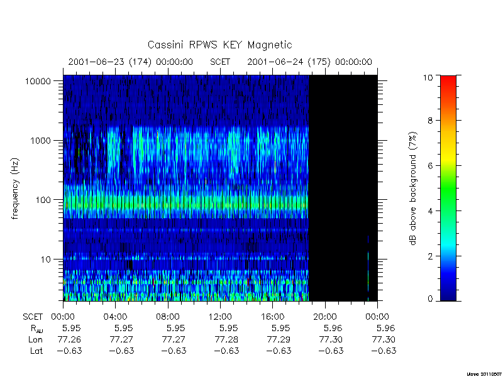This screenshot has height=377, width=503.
Task: Click the dark blue bottom of colorbar
Action: click(448, 293)
